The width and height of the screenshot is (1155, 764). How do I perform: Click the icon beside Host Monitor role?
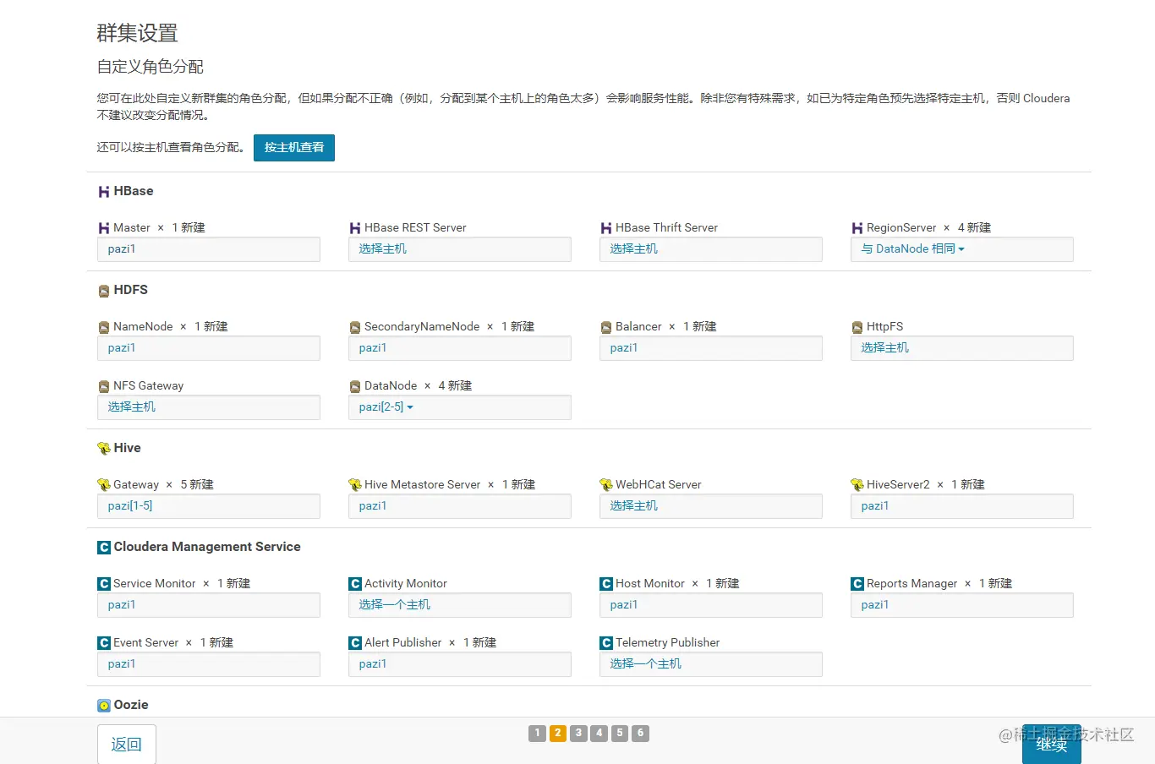(606, 584)
